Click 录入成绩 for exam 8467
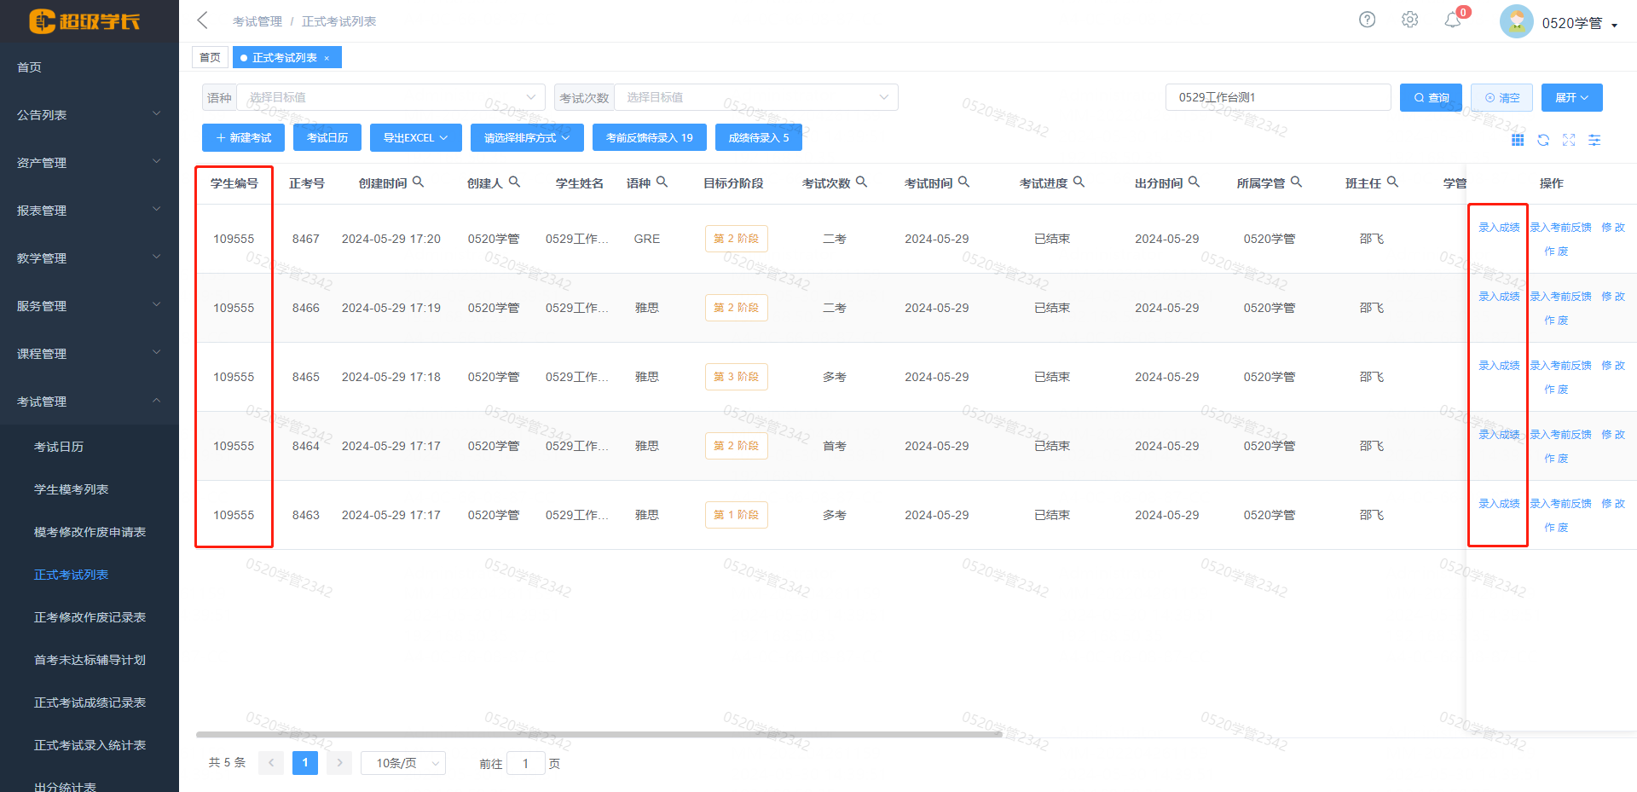 [1499, 228]
